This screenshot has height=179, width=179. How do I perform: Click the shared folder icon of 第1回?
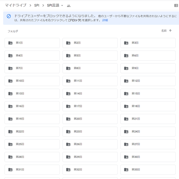[x=10, y=43]
